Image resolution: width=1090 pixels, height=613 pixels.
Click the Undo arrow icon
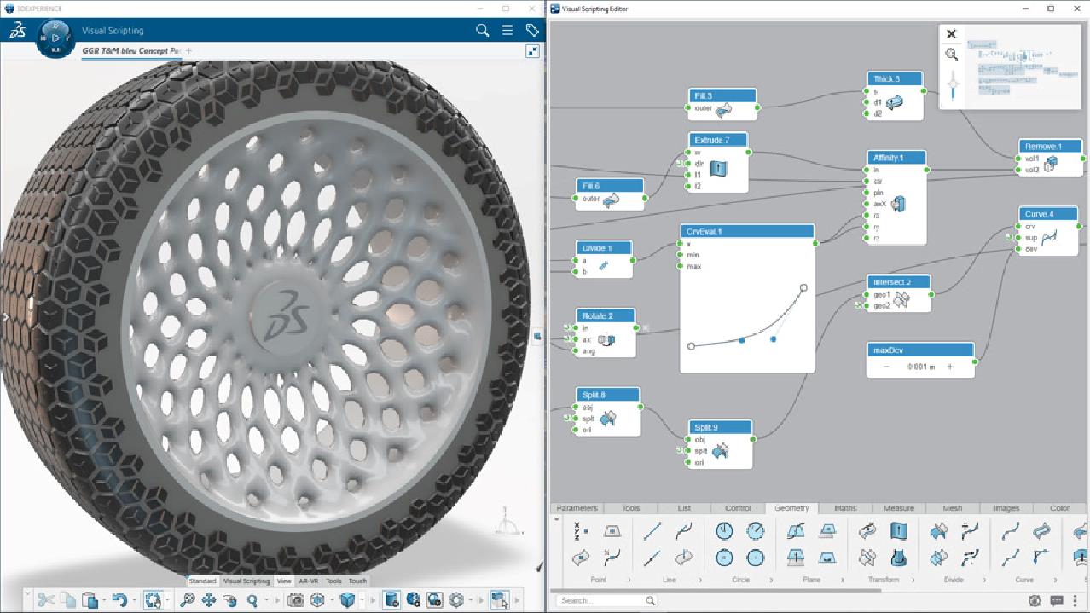point(119,600)
